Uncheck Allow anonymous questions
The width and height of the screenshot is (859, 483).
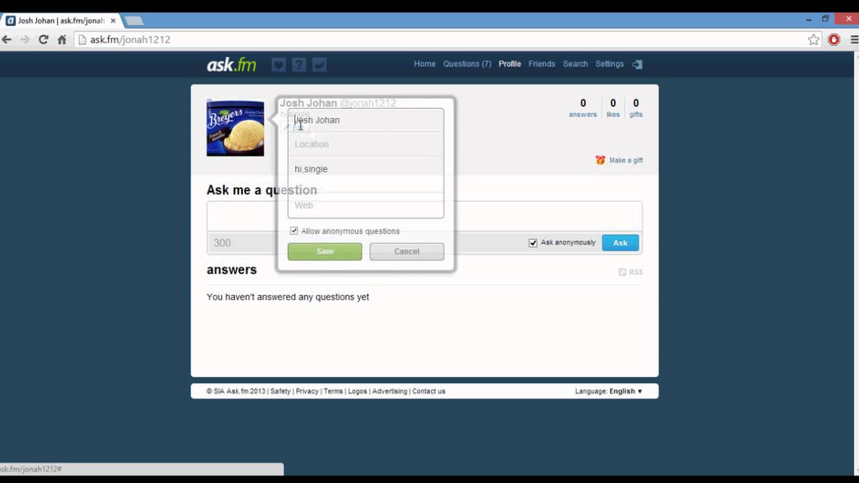point(294,231)
